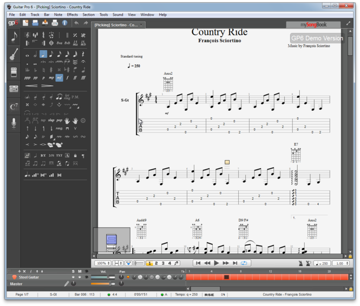Open the Tools menu

coord(103,15)
